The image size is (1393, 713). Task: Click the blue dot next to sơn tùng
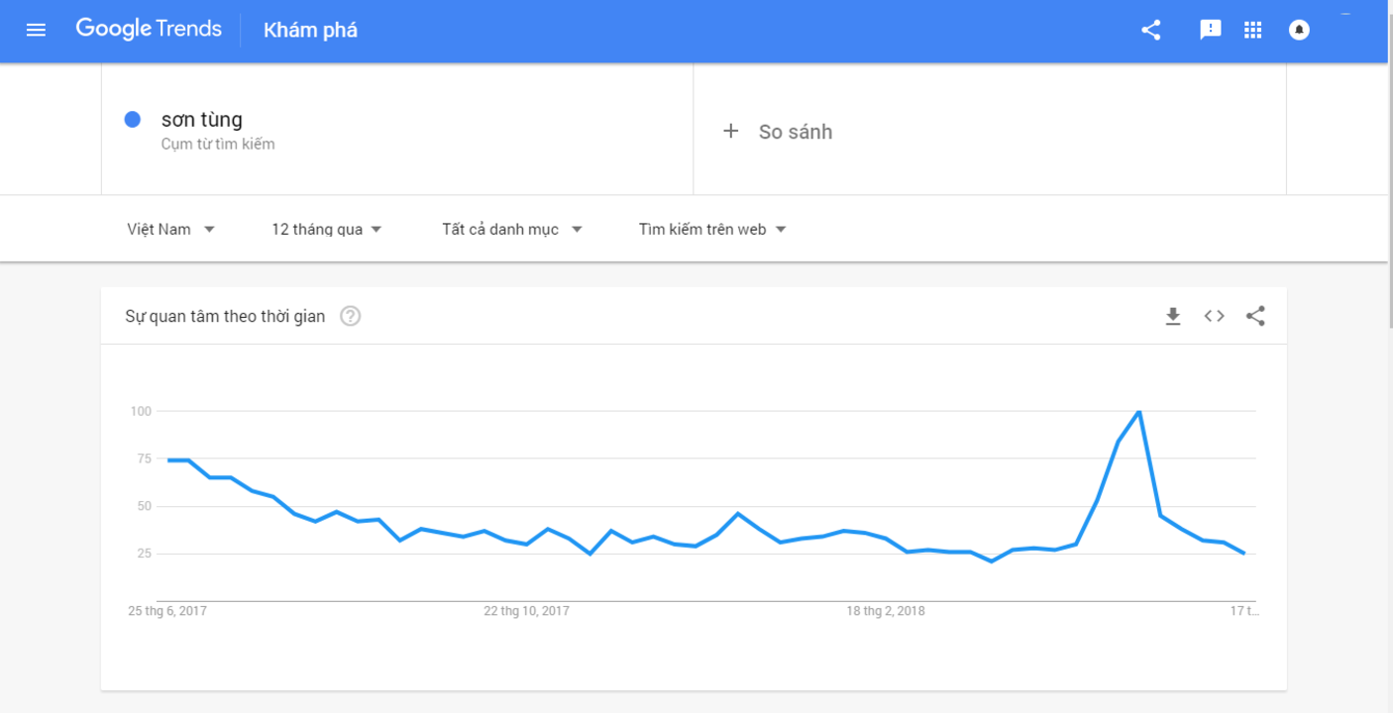pos(132,119)
